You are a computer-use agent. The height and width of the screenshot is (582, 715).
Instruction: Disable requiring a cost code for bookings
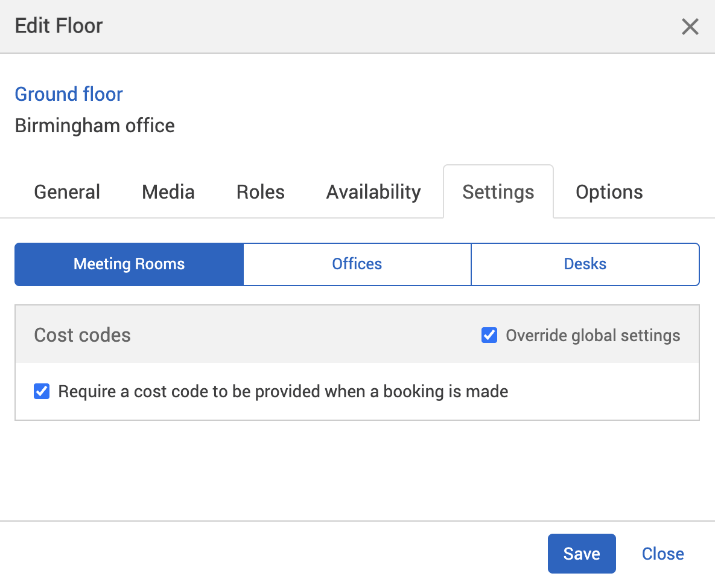41,391
